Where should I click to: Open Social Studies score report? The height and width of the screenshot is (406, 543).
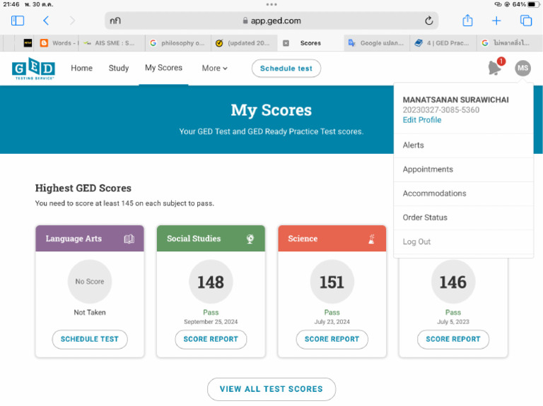point(211,339)
